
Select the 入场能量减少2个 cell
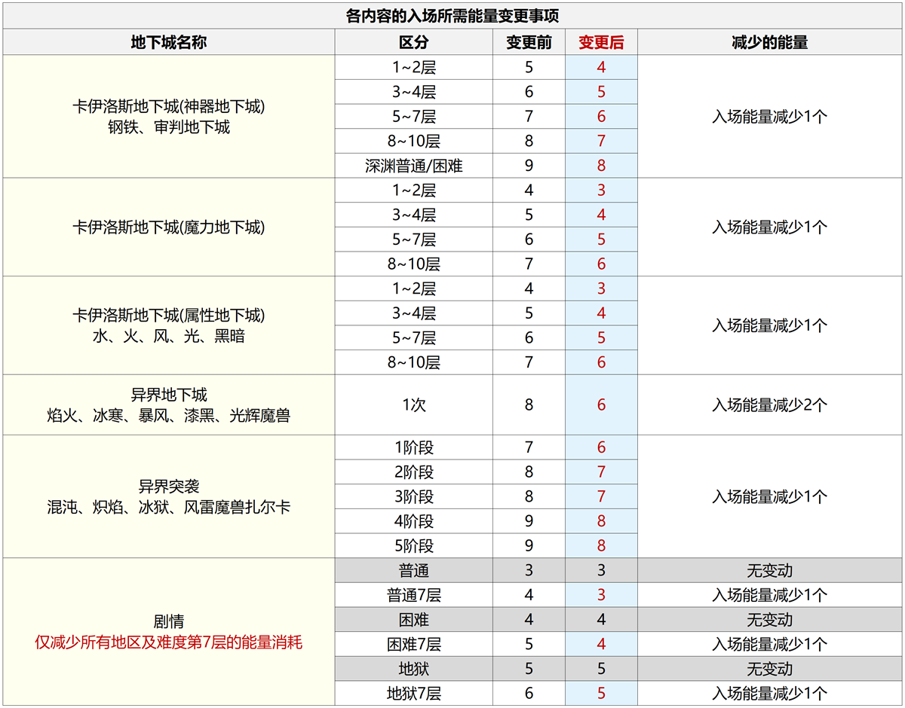[x=769, y=404]
